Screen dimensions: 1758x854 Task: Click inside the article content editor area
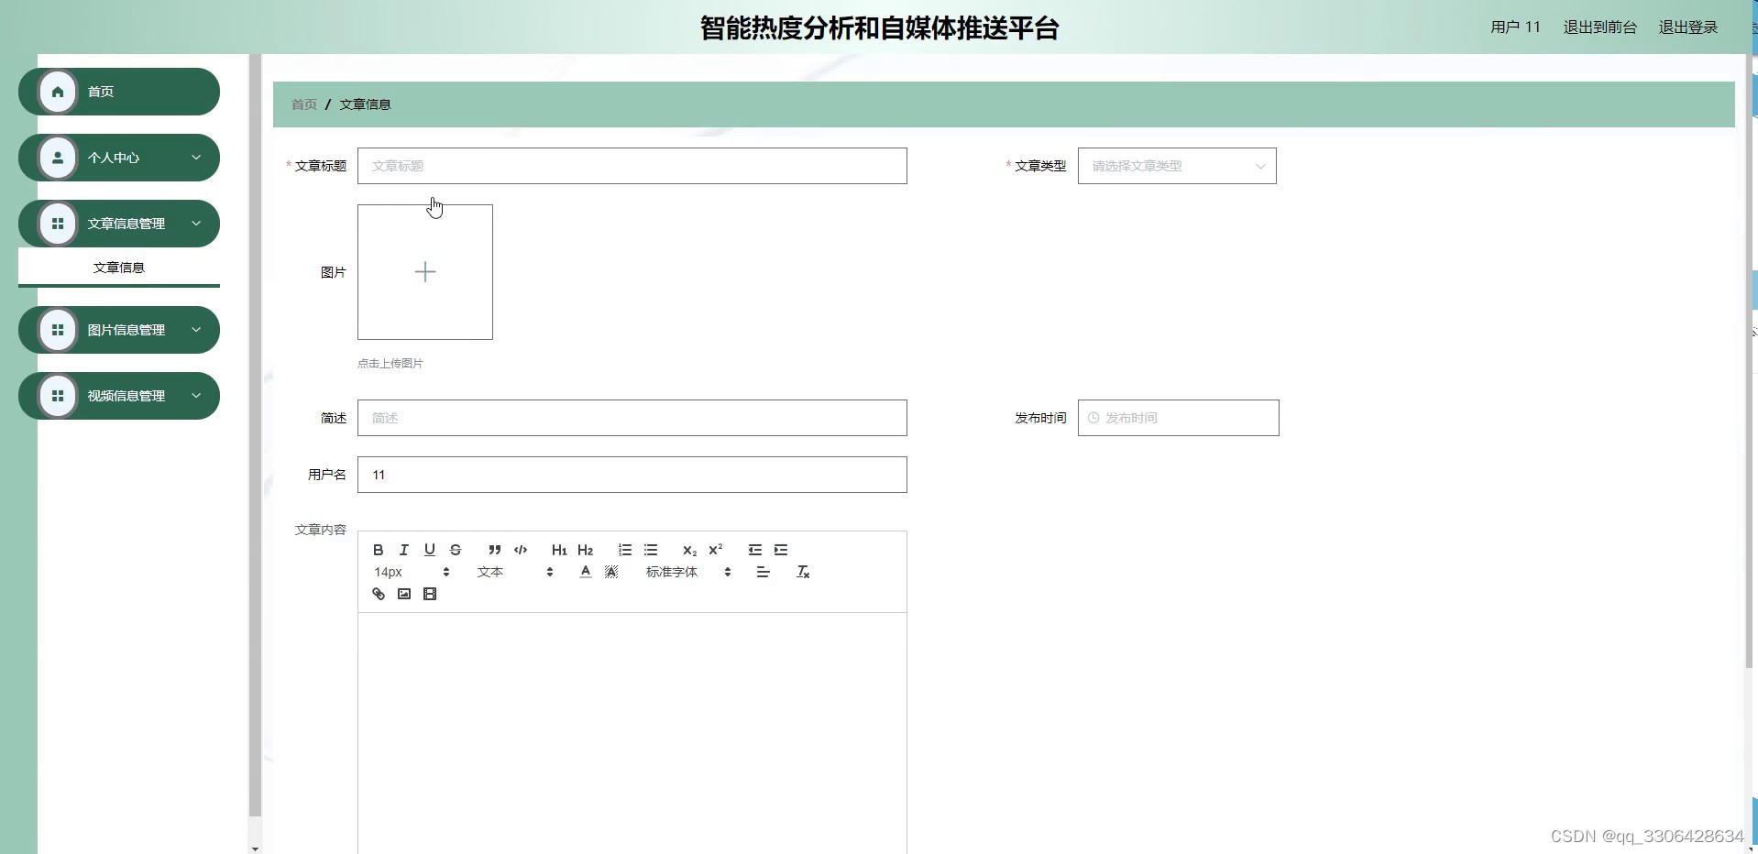pyautogui.click(x=632, y=733)
